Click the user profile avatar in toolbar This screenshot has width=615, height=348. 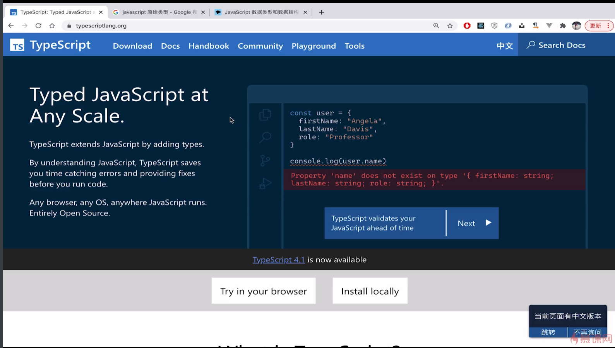coord(576,25)
